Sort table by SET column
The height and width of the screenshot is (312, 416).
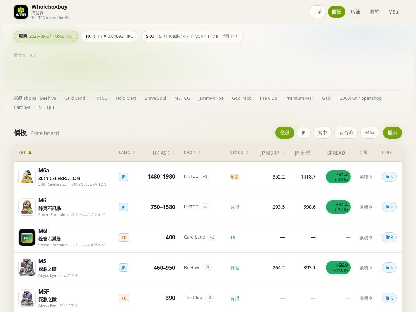point(25,153)
